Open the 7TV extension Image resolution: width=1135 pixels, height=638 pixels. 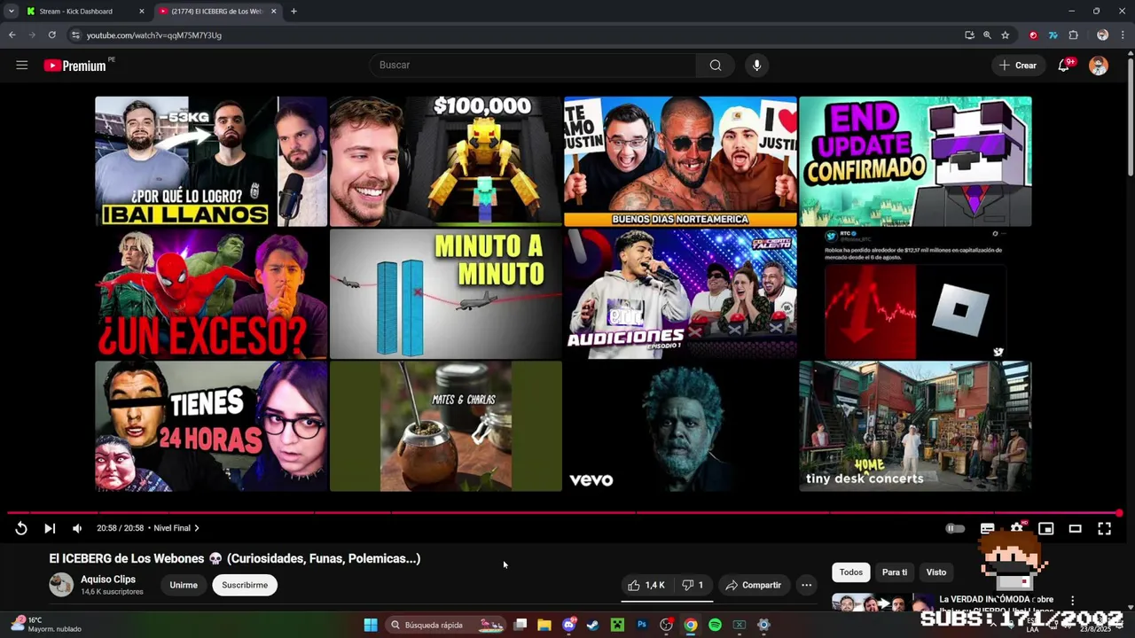[x=1053, y=35]
